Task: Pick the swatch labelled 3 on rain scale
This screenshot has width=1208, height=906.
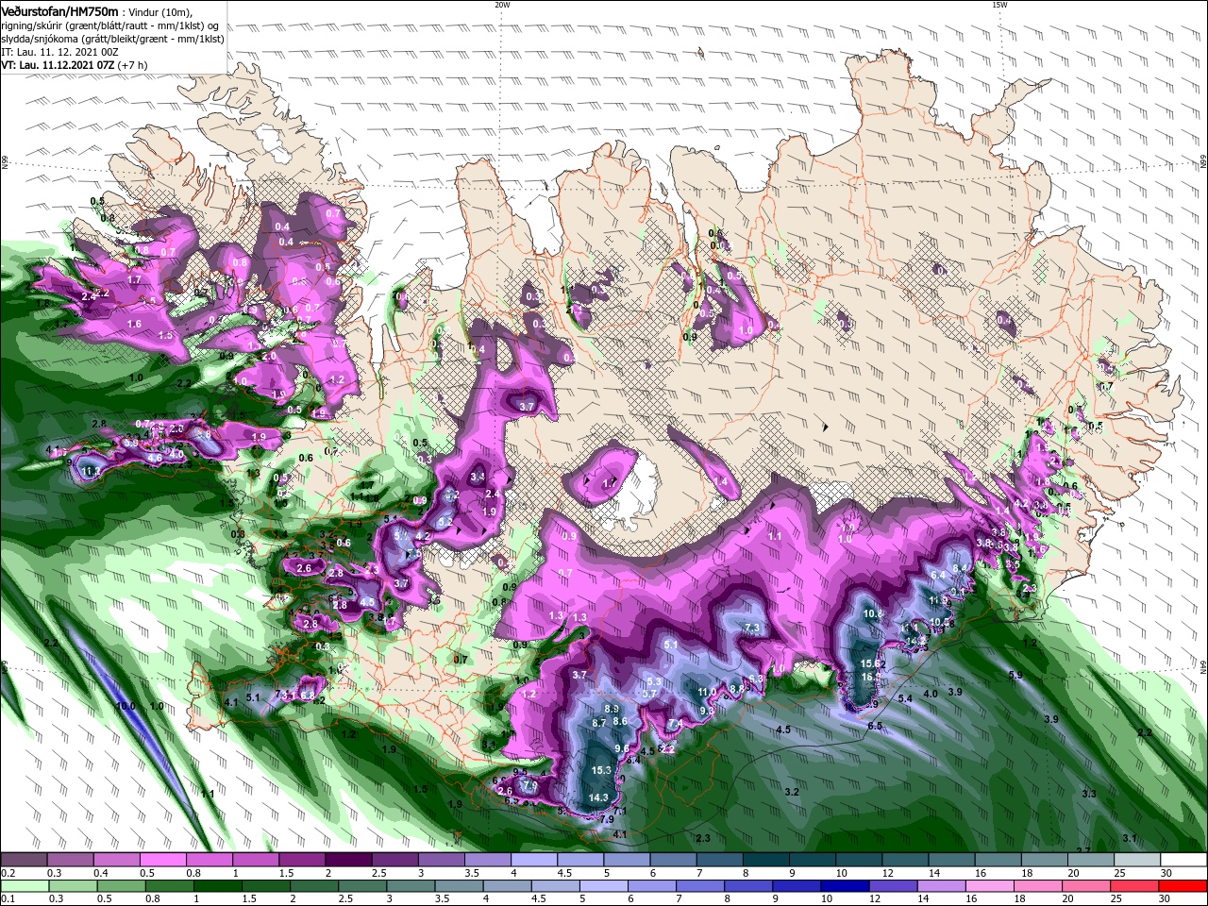Action: 411,886
